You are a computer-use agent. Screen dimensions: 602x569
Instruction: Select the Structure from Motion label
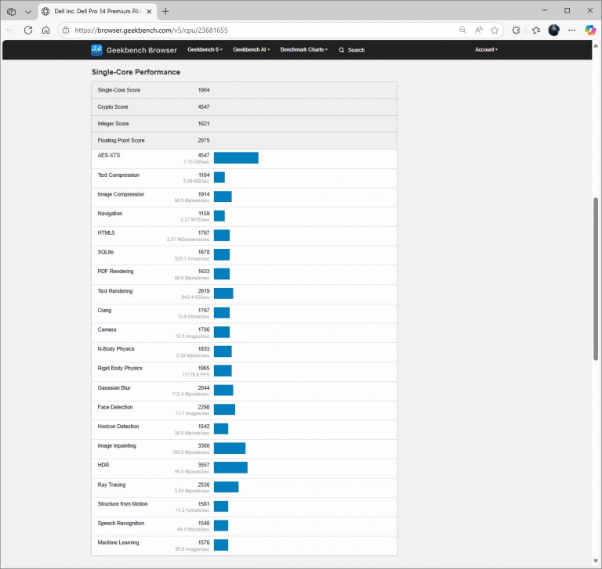point(122,504)
